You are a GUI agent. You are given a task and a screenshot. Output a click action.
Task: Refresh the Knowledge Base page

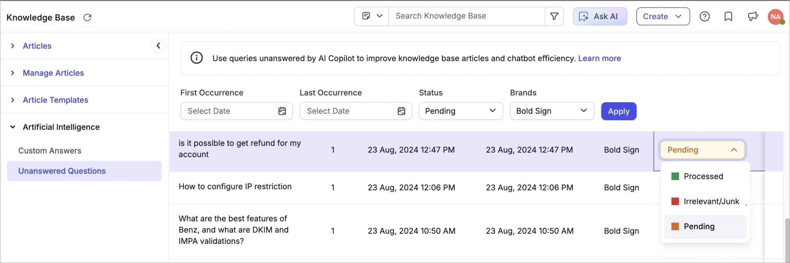[88, 17]
